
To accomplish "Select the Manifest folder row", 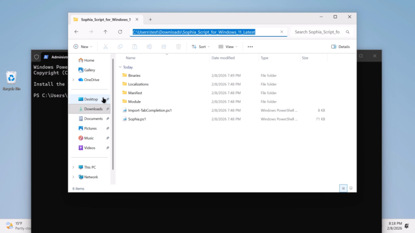I will click(224, 93).
